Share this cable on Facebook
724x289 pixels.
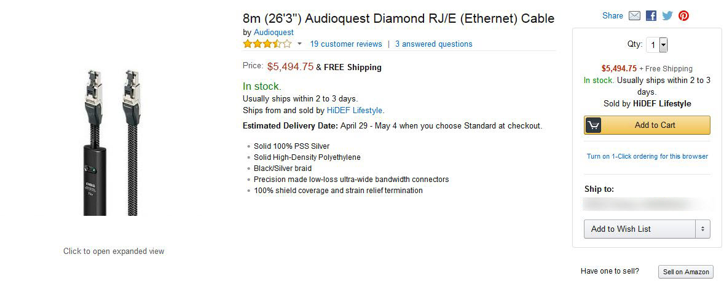click(x=651, y=16)
